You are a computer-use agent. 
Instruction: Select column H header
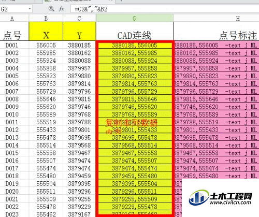click(216, 18)
